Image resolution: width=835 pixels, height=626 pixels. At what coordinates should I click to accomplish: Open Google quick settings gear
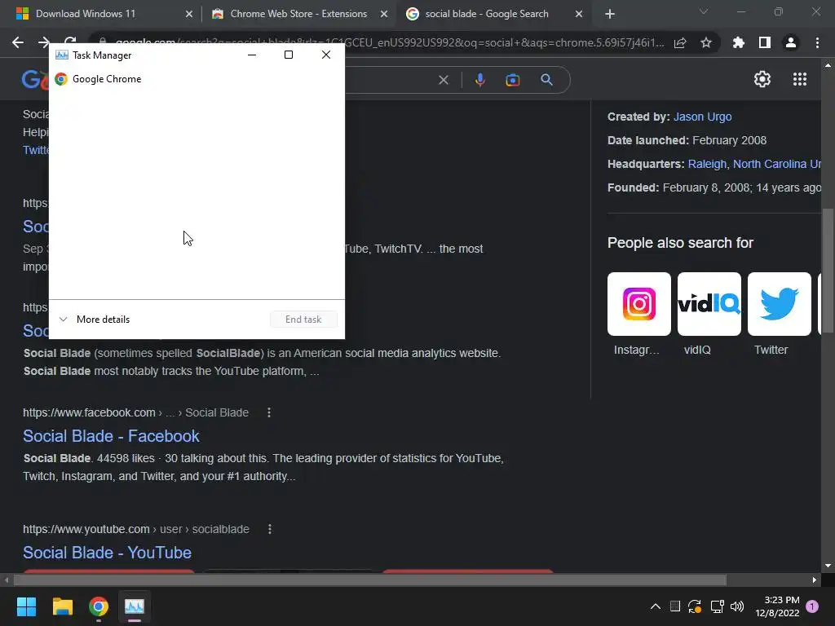pos(762,79)
